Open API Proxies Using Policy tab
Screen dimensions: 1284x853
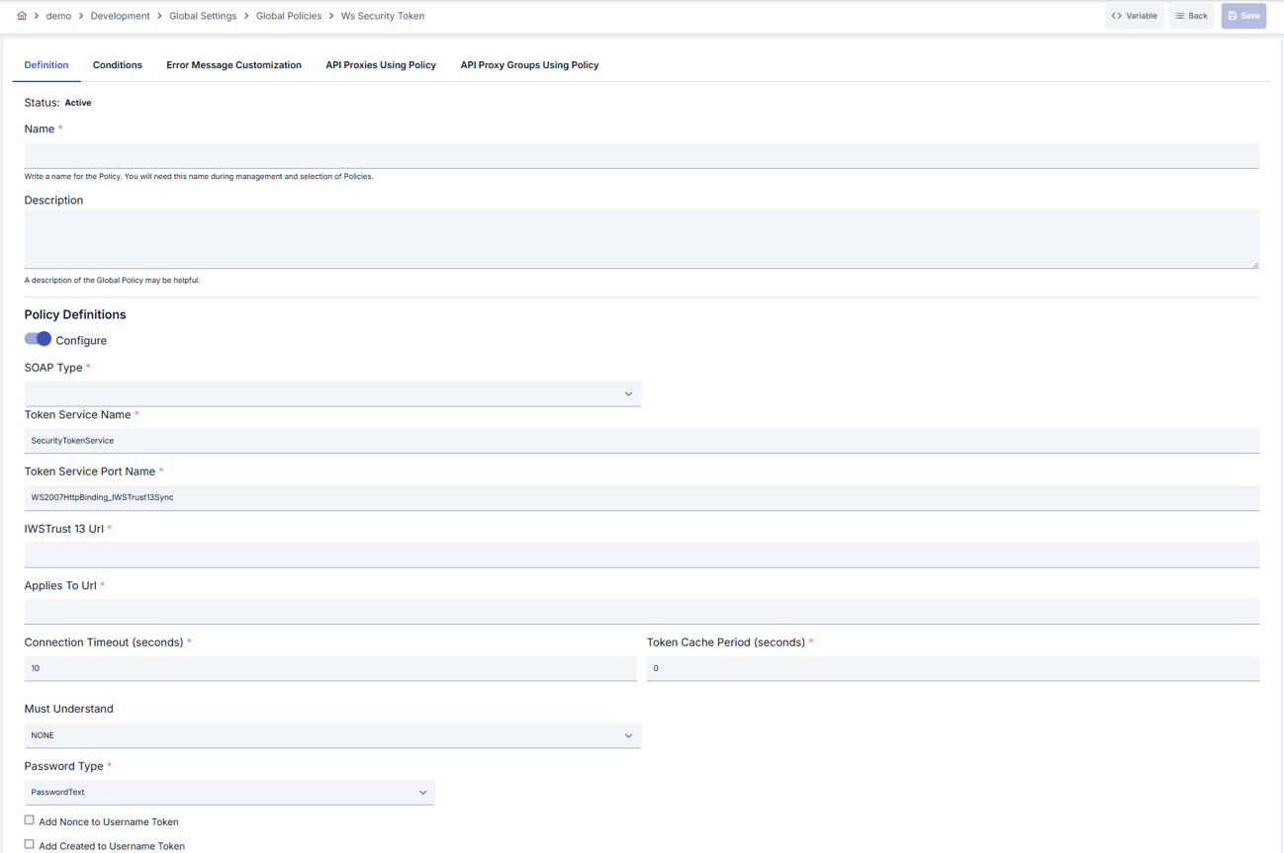381,65
